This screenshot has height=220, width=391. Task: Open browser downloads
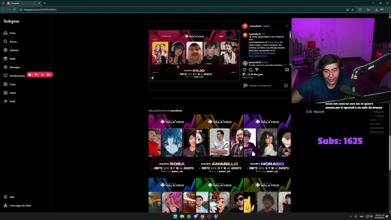coord(376,9)
